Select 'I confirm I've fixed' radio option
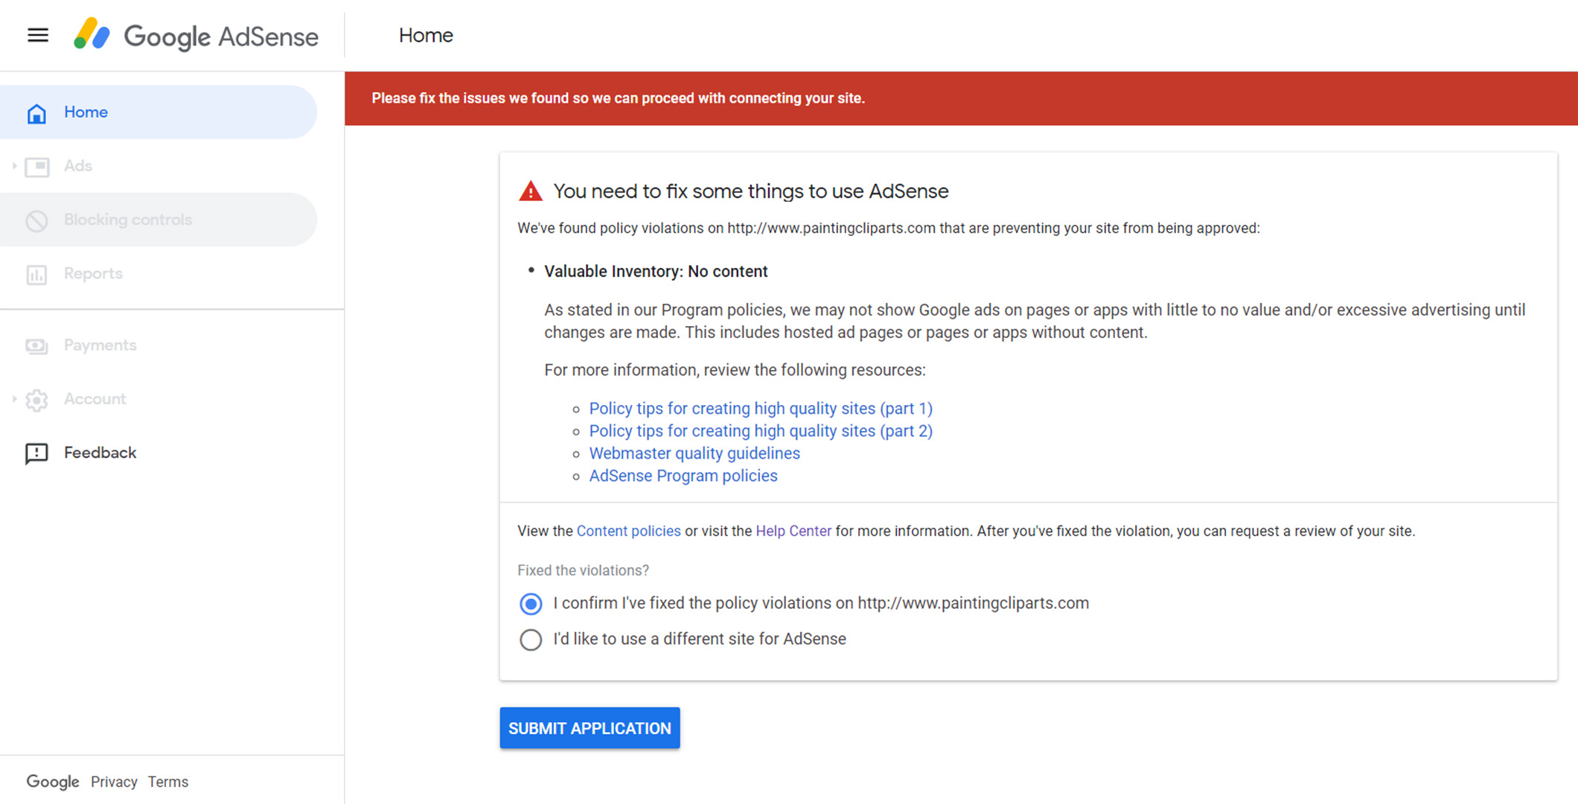 pyautogui.click(x=531, y=604)
